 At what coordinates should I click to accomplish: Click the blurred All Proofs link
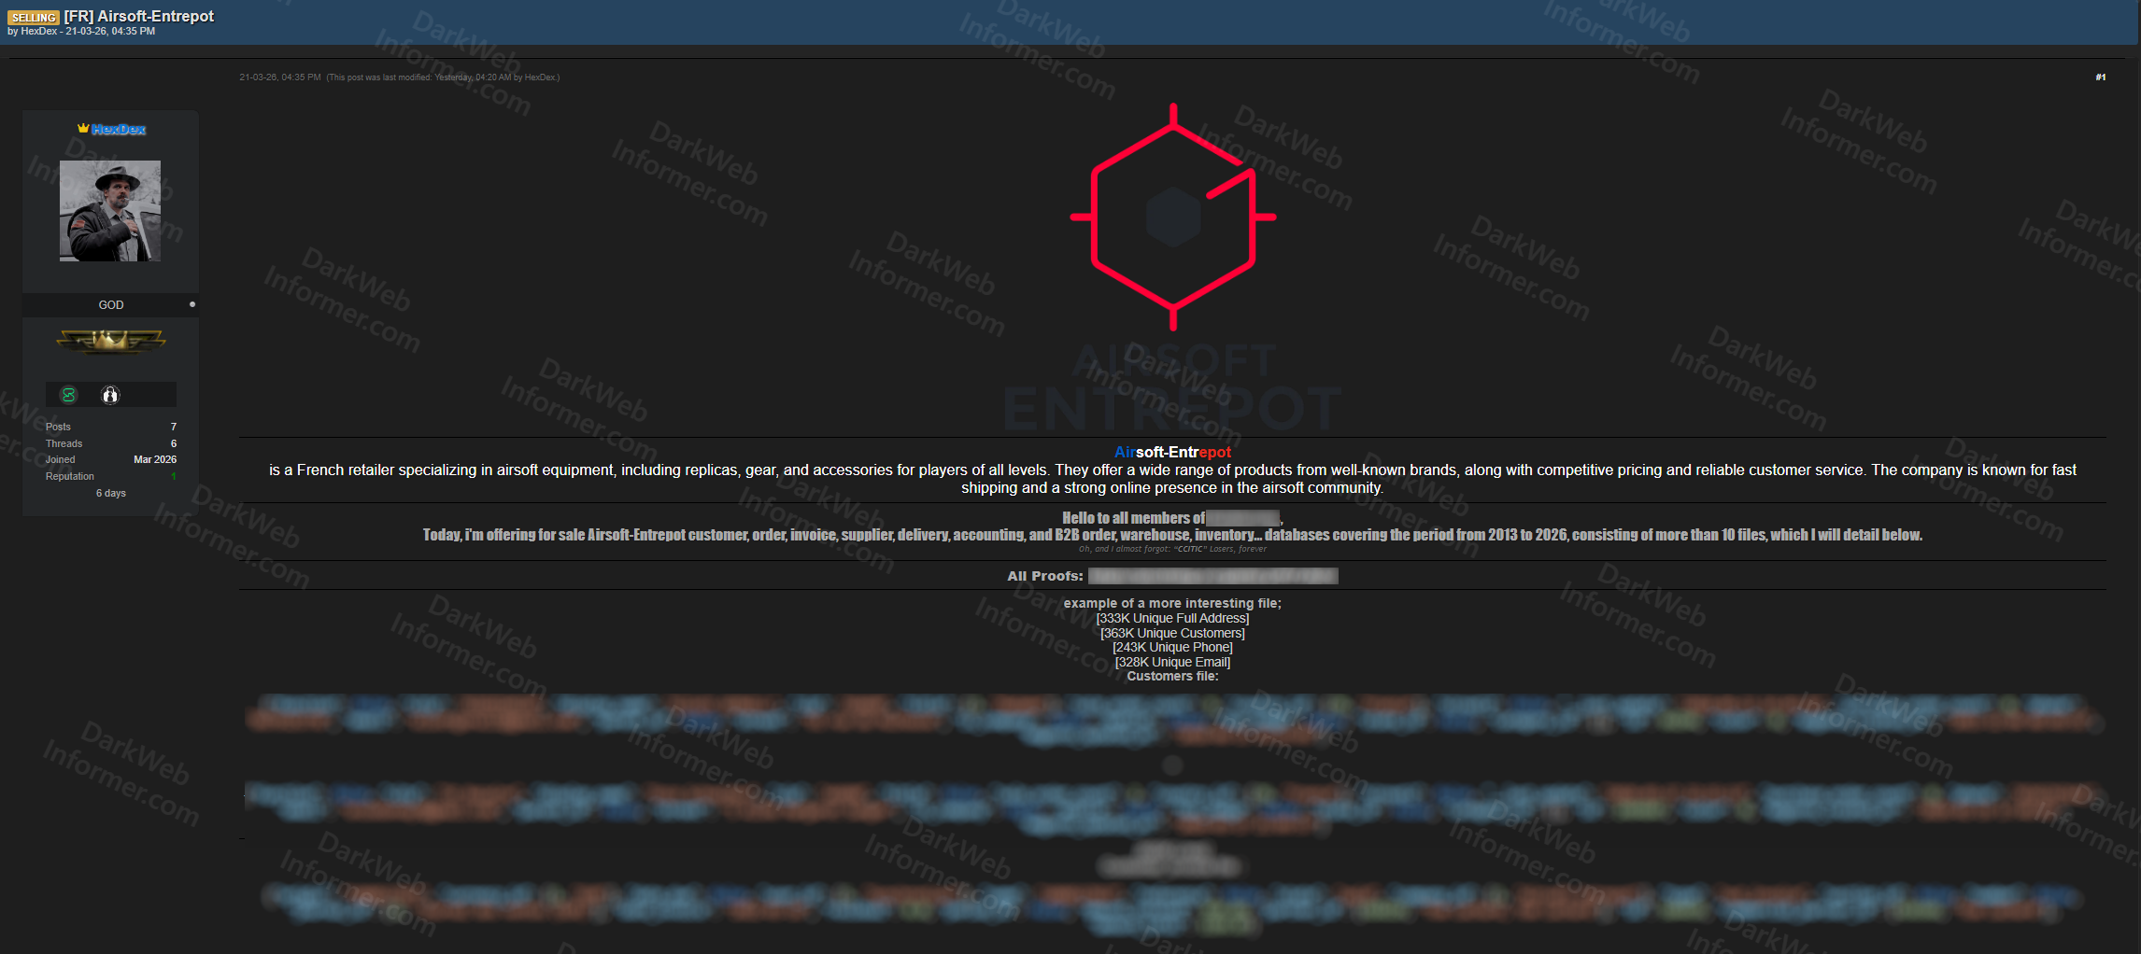tap(1212, 576)
